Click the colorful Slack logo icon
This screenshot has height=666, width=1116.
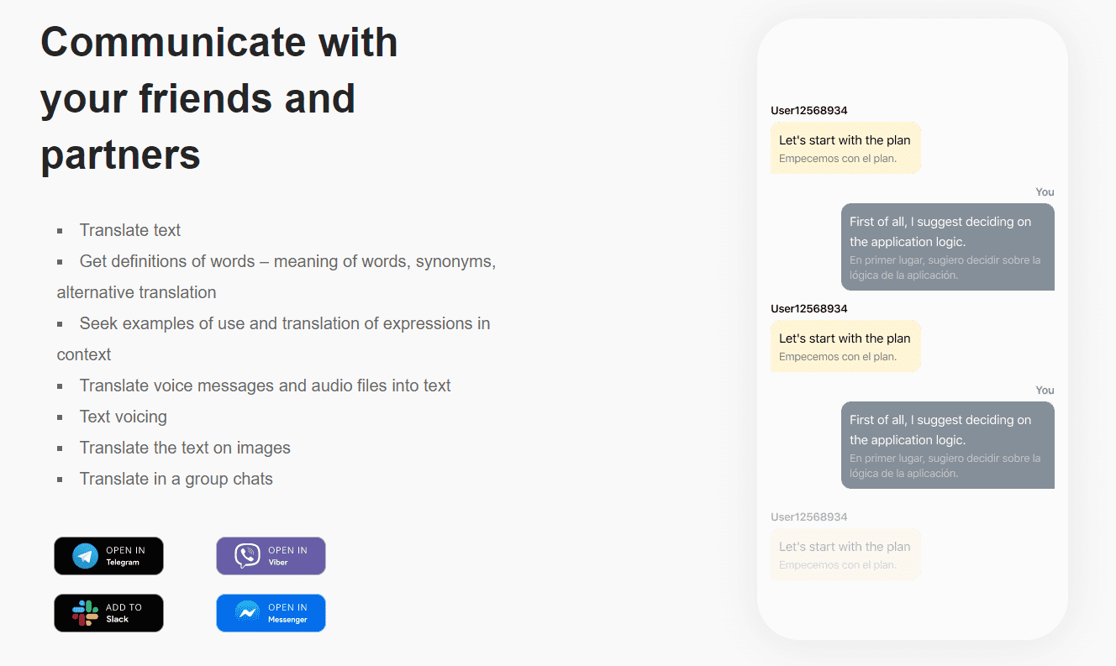(85, 613)
